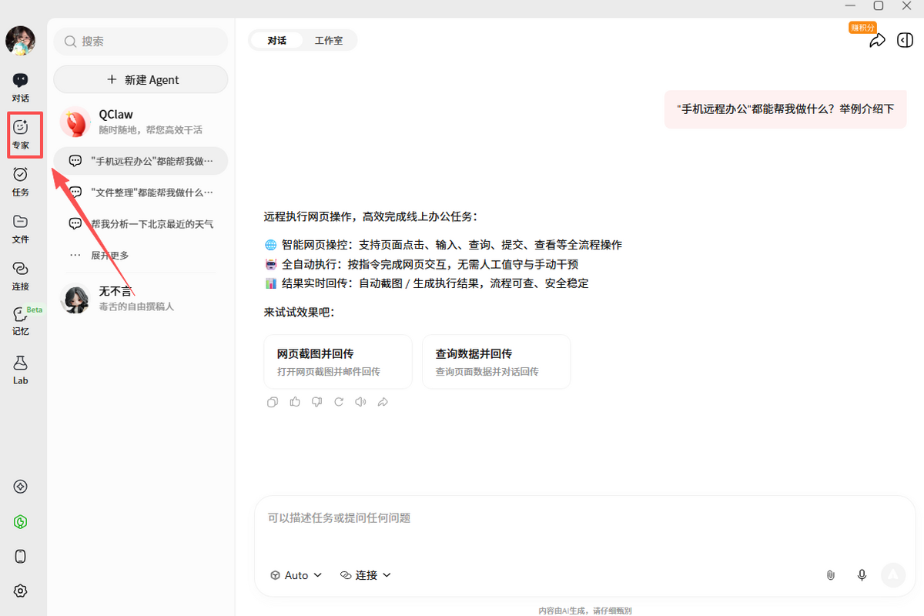Toggle the side panel icon at top right
Image resolution: width=924 pixels, height=616 pixels.
(906, 41)
